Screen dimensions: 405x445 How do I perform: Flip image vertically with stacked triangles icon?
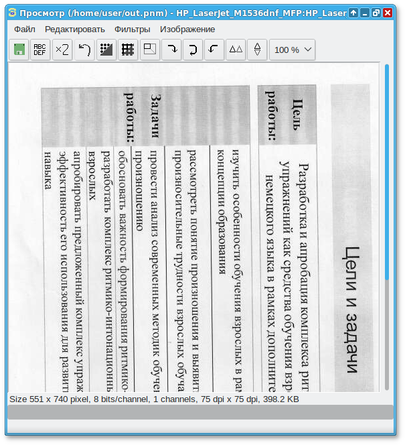pyautogui.click(x=257, y=50)
